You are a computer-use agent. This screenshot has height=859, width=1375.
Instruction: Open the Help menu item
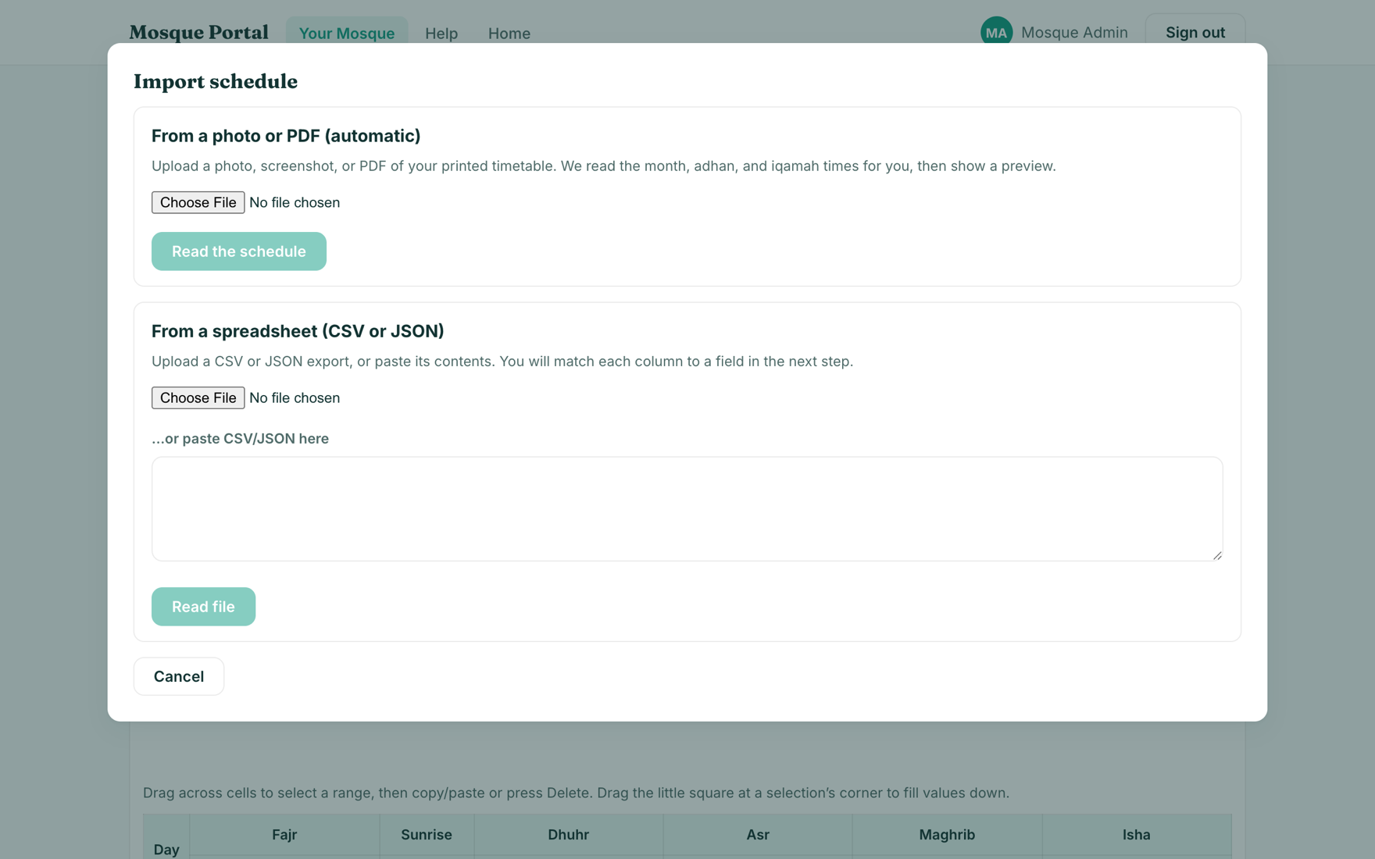[441, 33]
